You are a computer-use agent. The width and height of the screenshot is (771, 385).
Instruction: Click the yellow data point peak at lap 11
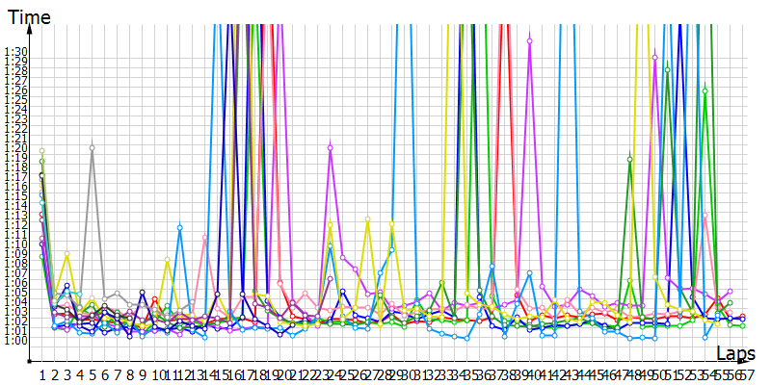click(x=168, y=260)
